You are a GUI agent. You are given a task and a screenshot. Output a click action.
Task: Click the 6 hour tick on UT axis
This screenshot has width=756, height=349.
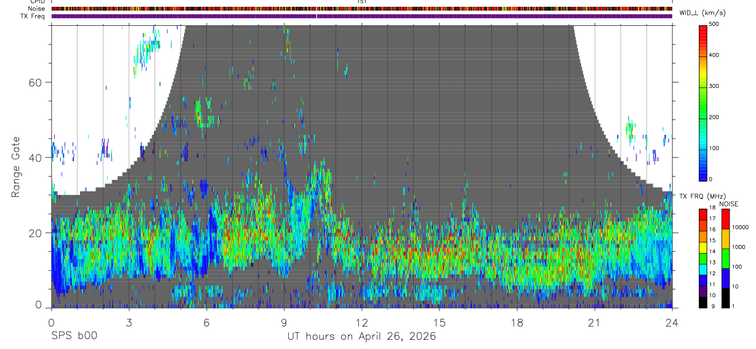(x=206, y=322)
